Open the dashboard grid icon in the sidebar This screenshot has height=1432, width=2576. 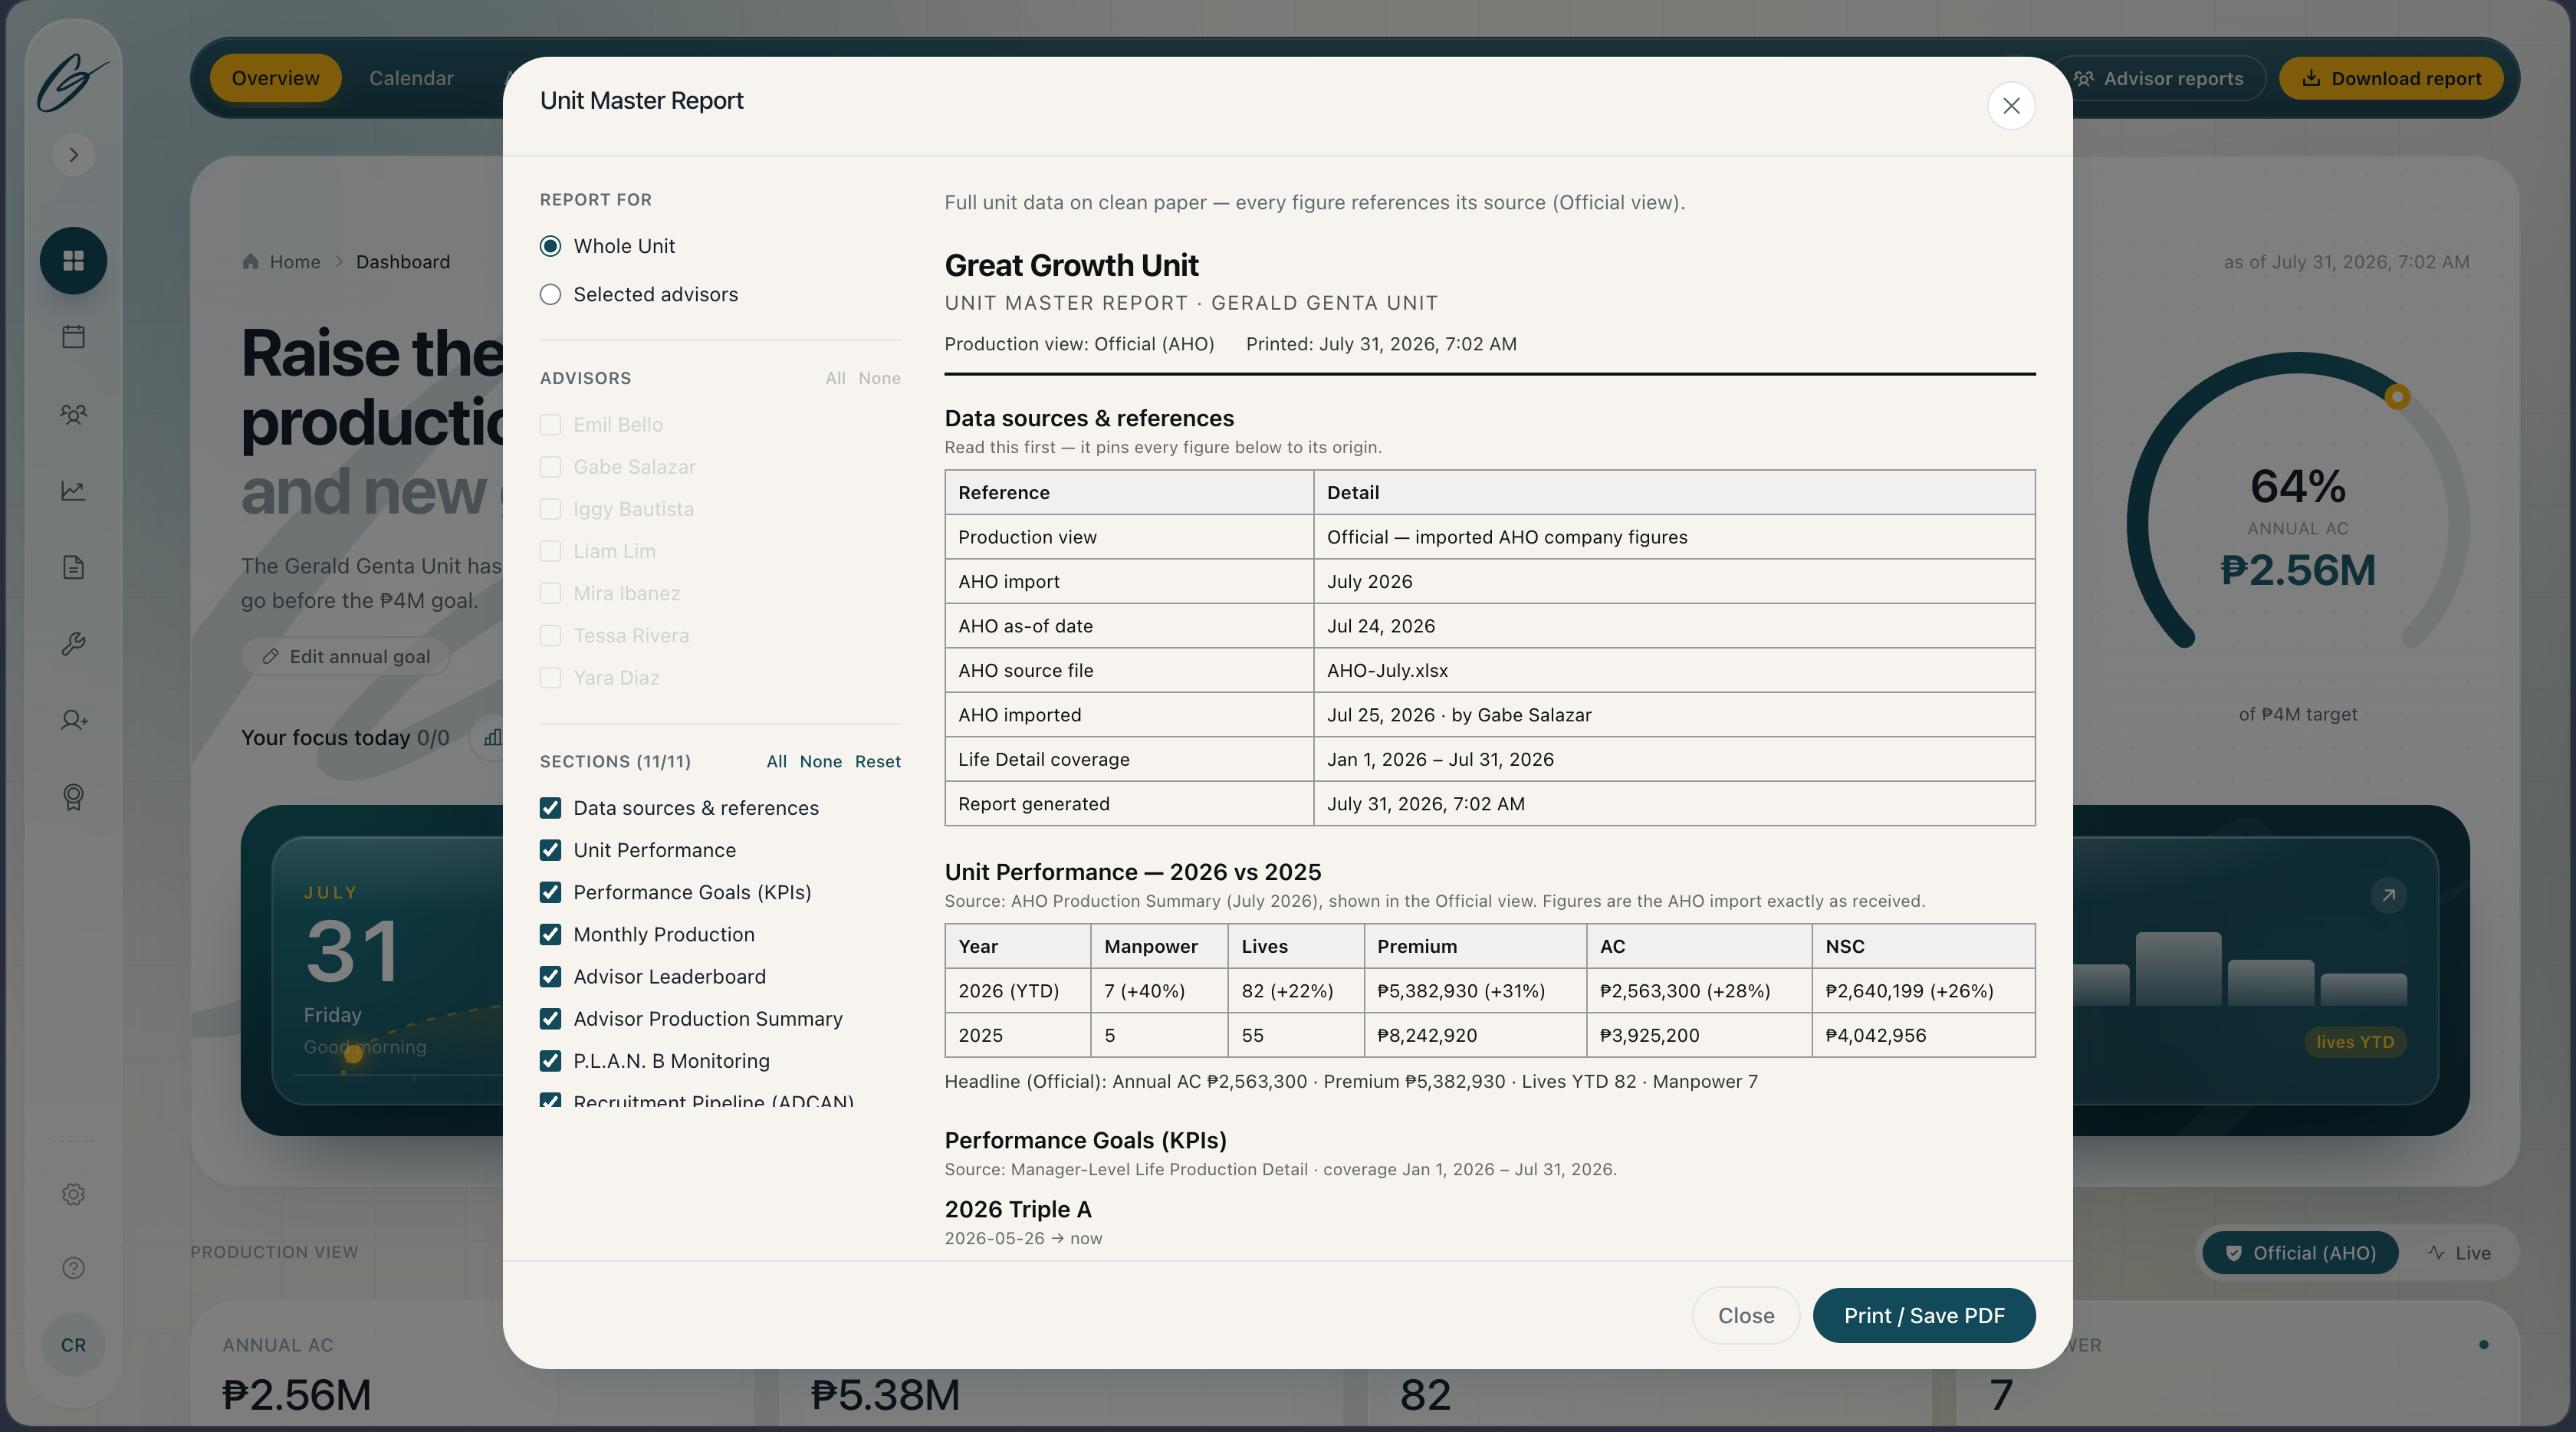73,261
